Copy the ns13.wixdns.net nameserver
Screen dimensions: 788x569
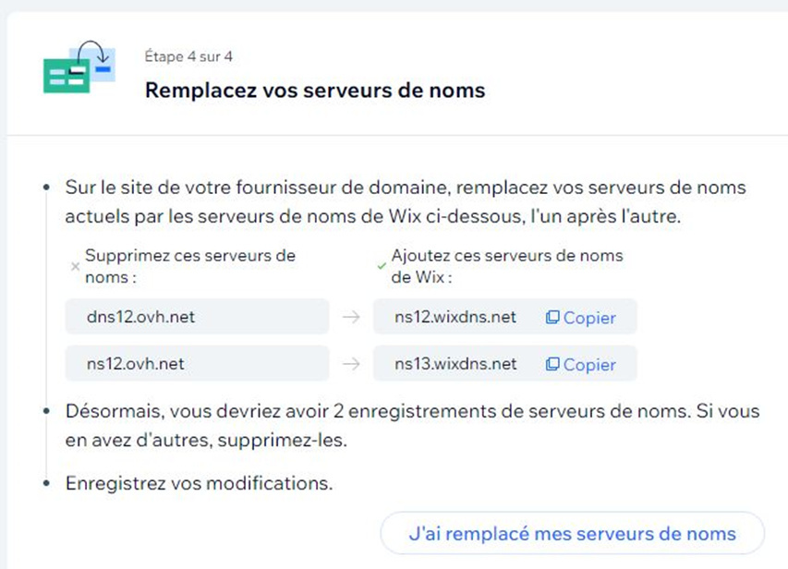[580, 365]
